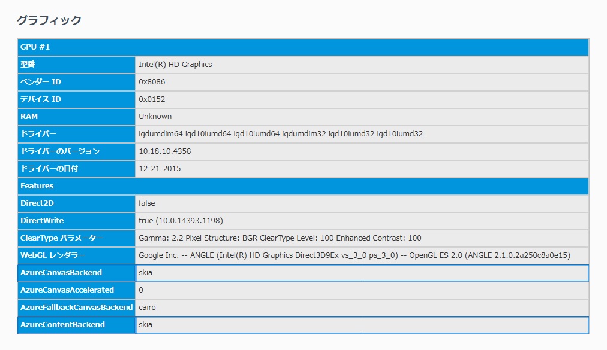Click the device ID value 0x0152
The height and width of the screenshot is (350, 607).
coord(152,99)
